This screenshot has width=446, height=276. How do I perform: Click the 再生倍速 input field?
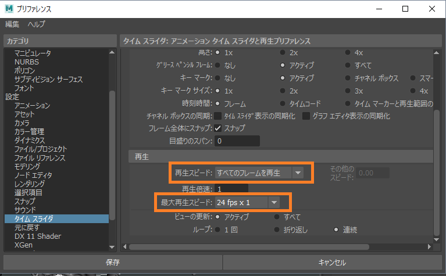pos(231,188)
